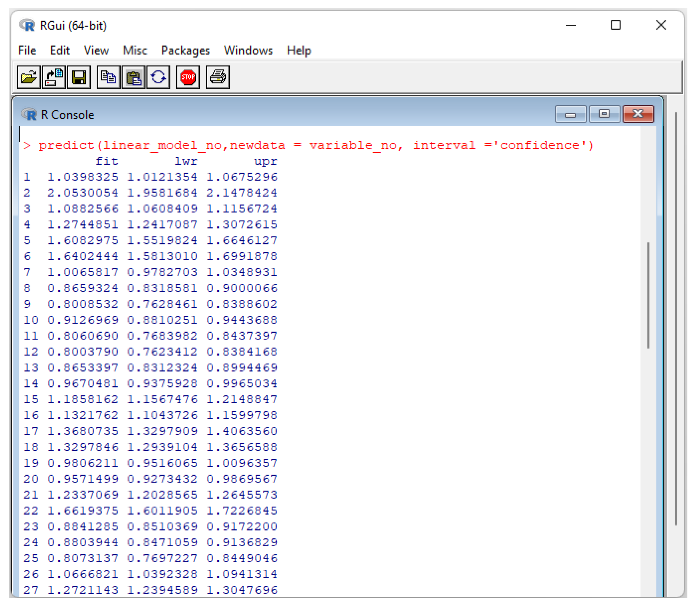697x605 pixels.
Task: Click the R logo in RGui title bar
Action: 27,25
